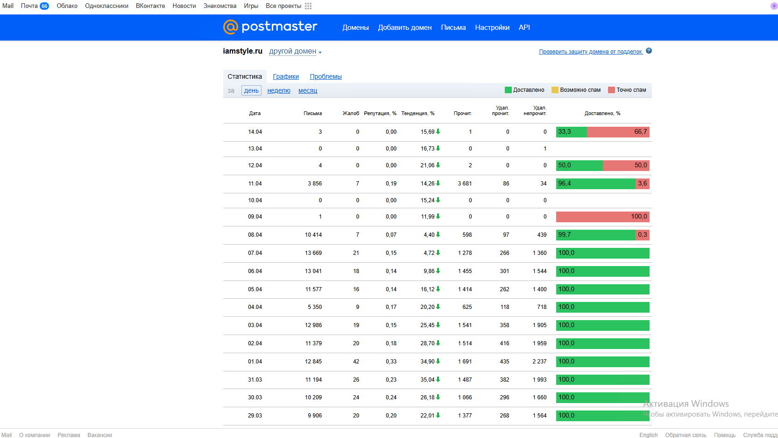This screenshot has height=438, width=778.
Task: Switch period to 'месяц'
Action: [x=308, y=90]
